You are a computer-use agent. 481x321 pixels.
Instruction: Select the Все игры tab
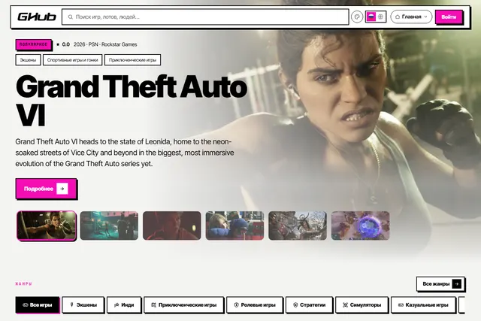(38, 304)
